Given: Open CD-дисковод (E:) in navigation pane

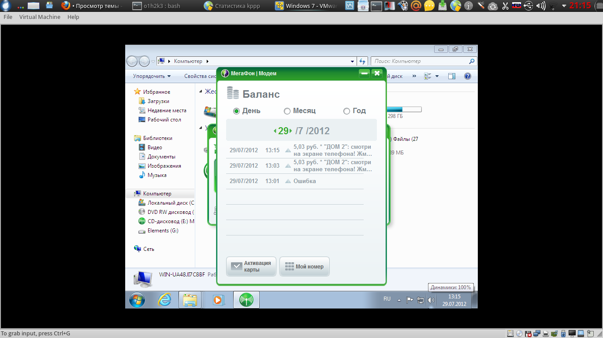Looking at the screenshot, I should click(166, 221).
